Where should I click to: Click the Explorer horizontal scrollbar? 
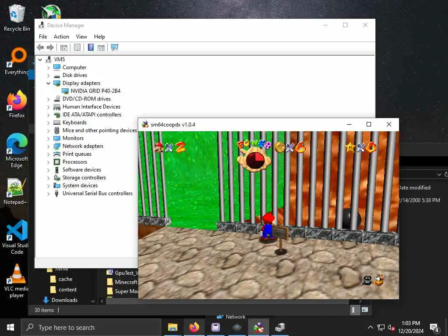(x=227, y=301)
